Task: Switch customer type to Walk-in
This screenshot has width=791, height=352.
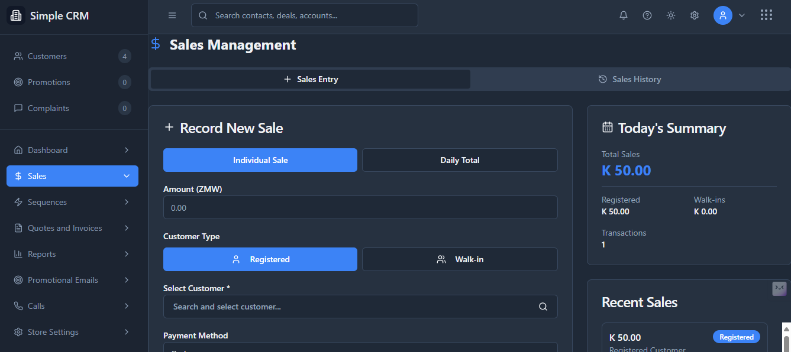Action: [460, 259]
